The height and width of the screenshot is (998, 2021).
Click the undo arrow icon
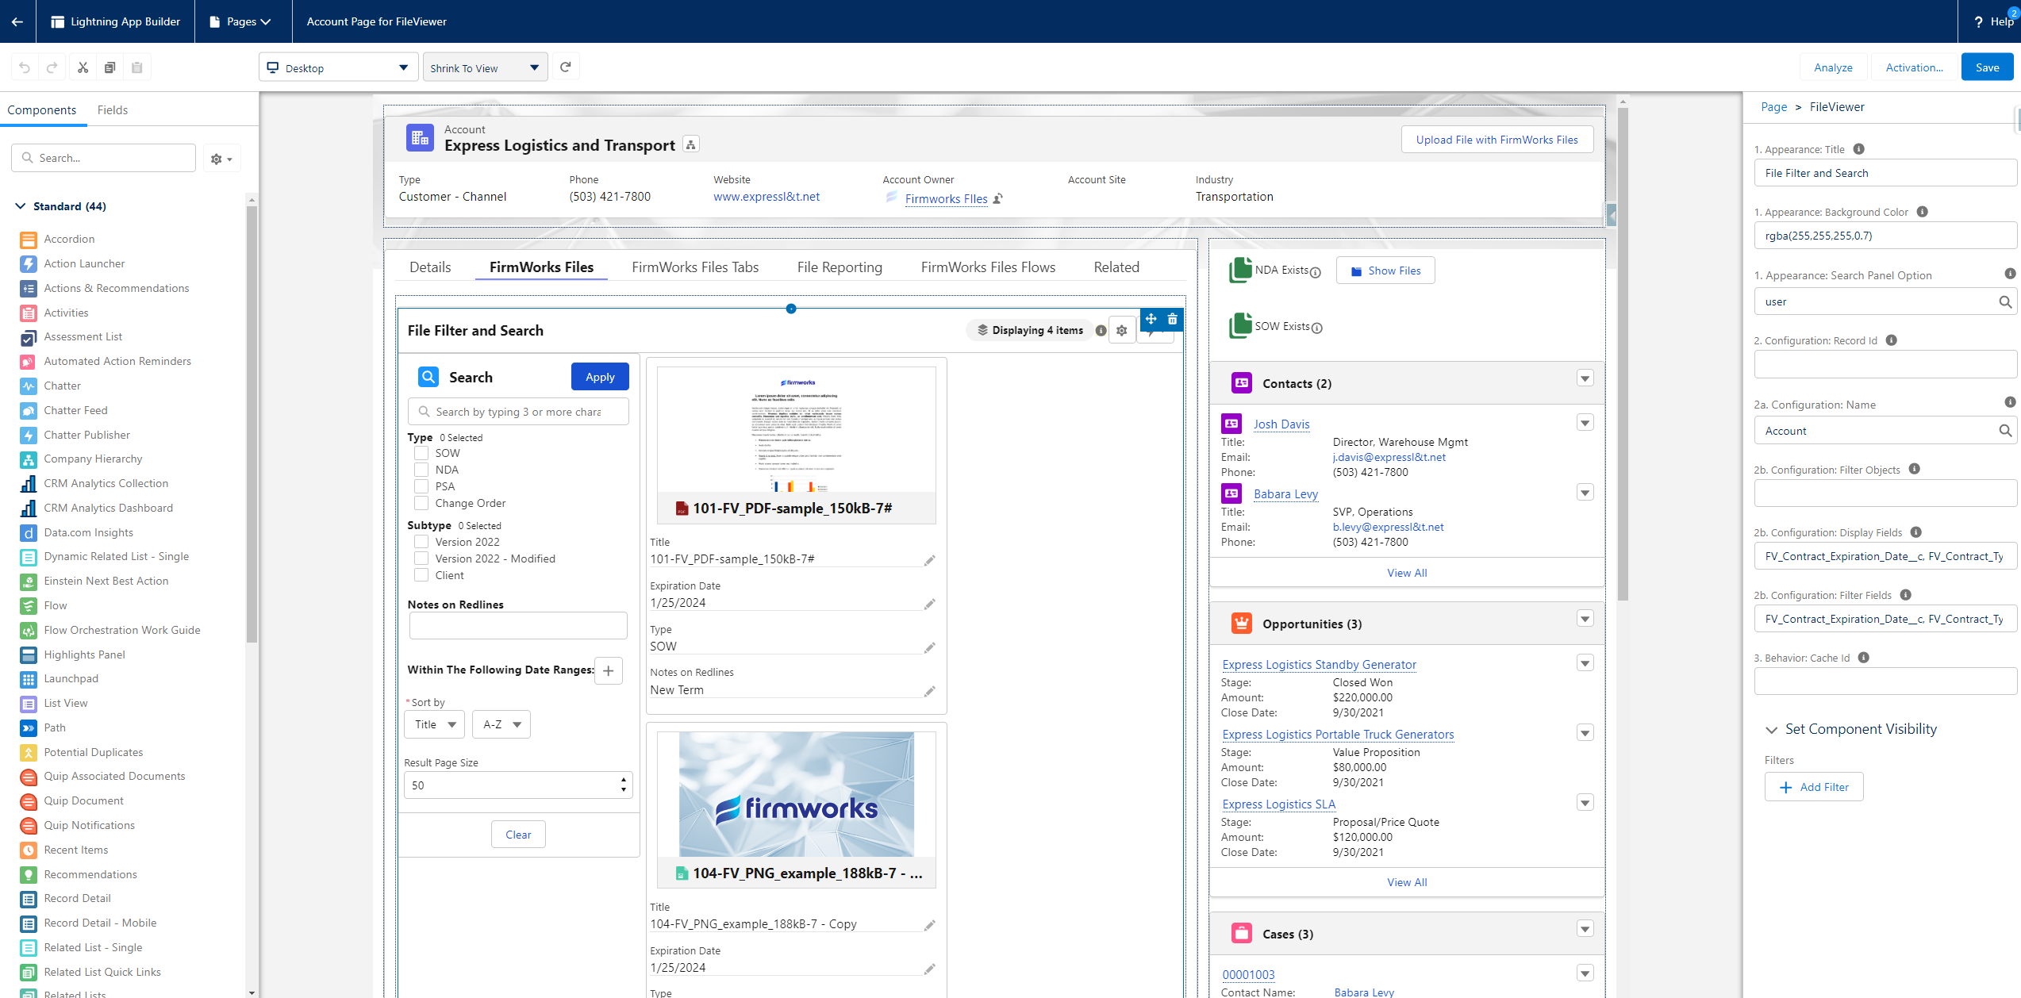tap(25, 67)
